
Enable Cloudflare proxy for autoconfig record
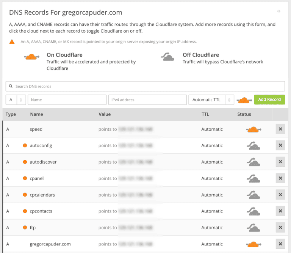click(x=253, y=145)
